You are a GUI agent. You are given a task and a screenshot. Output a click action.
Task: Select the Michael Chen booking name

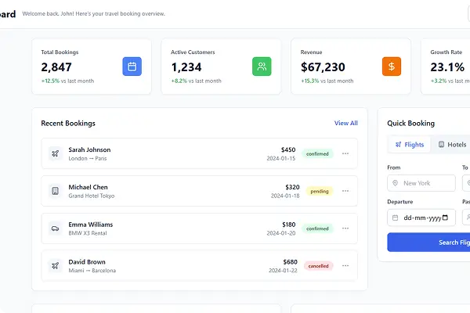tap(88, 187)
